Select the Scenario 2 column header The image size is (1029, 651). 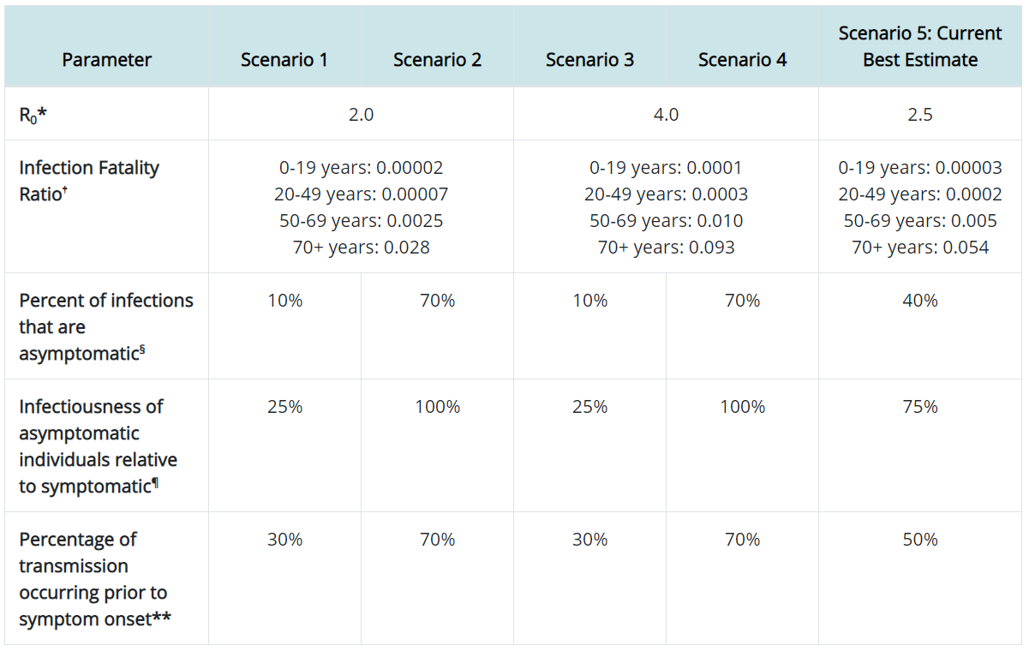(437, 60)
